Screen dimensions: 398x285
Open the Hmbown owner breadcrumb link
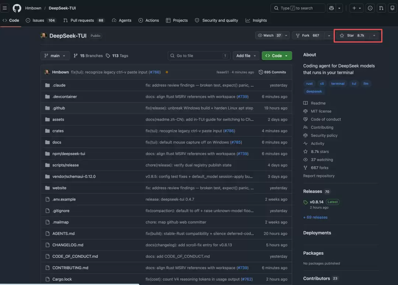tap(33, 8)
